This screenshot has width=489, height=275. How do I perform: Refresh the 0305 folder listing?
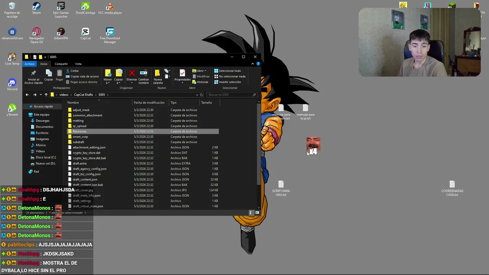click(x=201, y=95)
